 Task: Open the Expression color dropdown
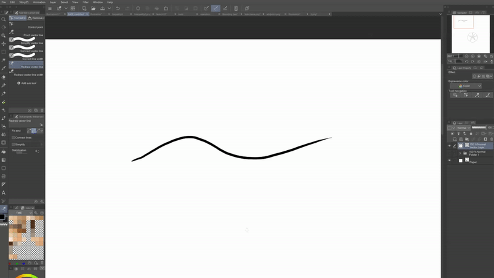[466, 86]
